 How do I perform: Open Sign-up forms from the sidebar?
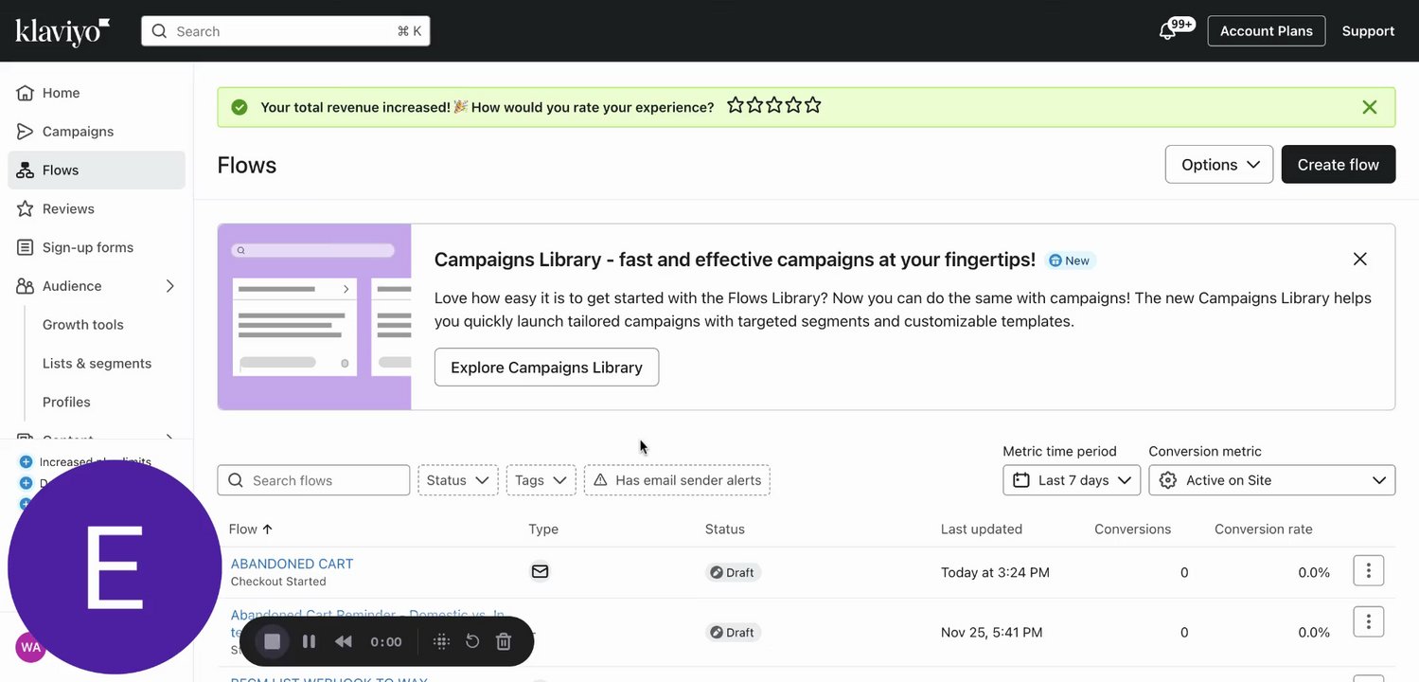[x=87, y=247]
